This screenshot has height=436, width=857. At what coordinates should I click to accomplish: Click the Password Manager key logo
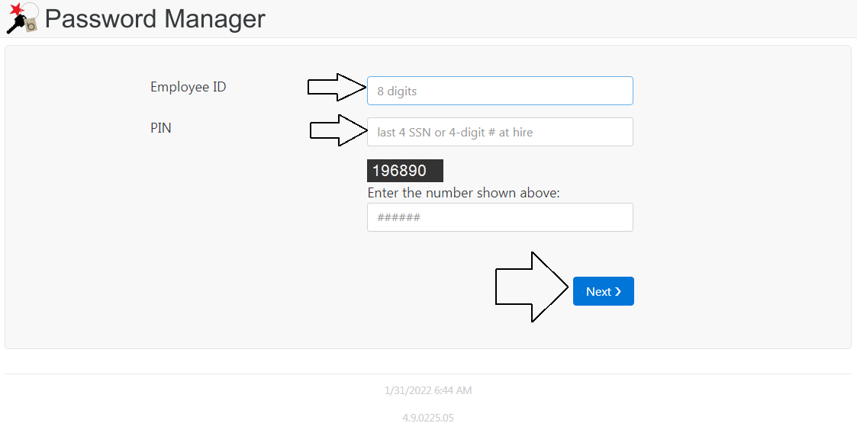coord(22,18)
